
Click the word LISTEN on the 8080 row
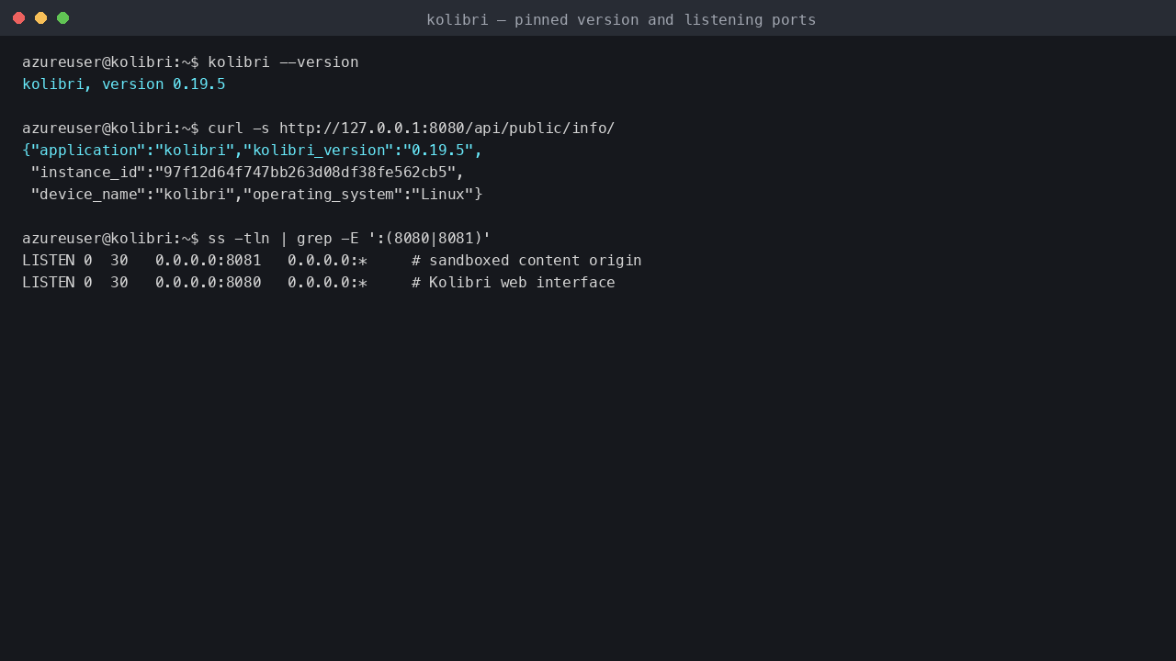click(x=49, y=283)
